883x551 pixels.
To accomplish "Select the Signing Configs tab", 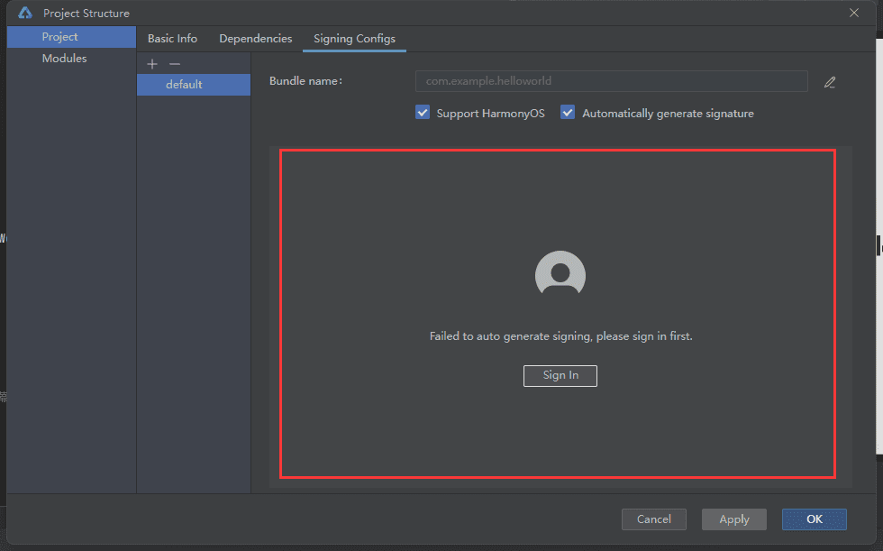I will click(354, 38).
